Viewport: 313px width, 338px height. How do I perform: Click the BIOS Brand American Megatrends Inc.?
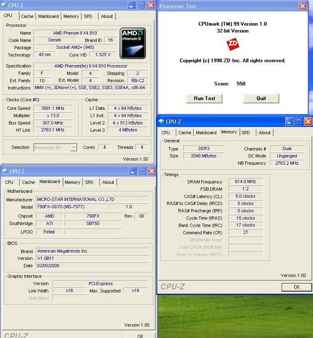pyautogui.click(x=92, y=251)
